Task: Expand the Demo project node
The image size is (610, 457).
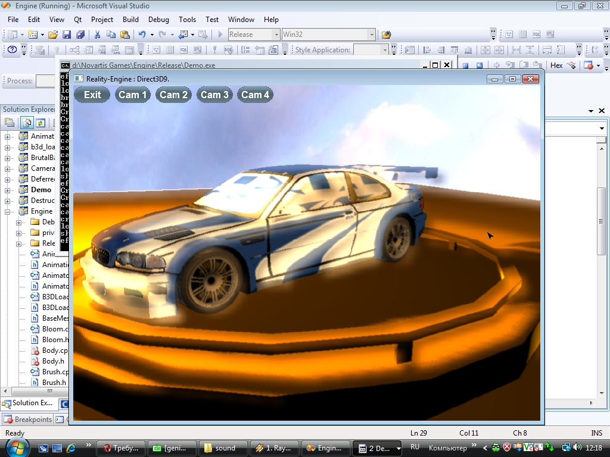Action: [8, 190]
